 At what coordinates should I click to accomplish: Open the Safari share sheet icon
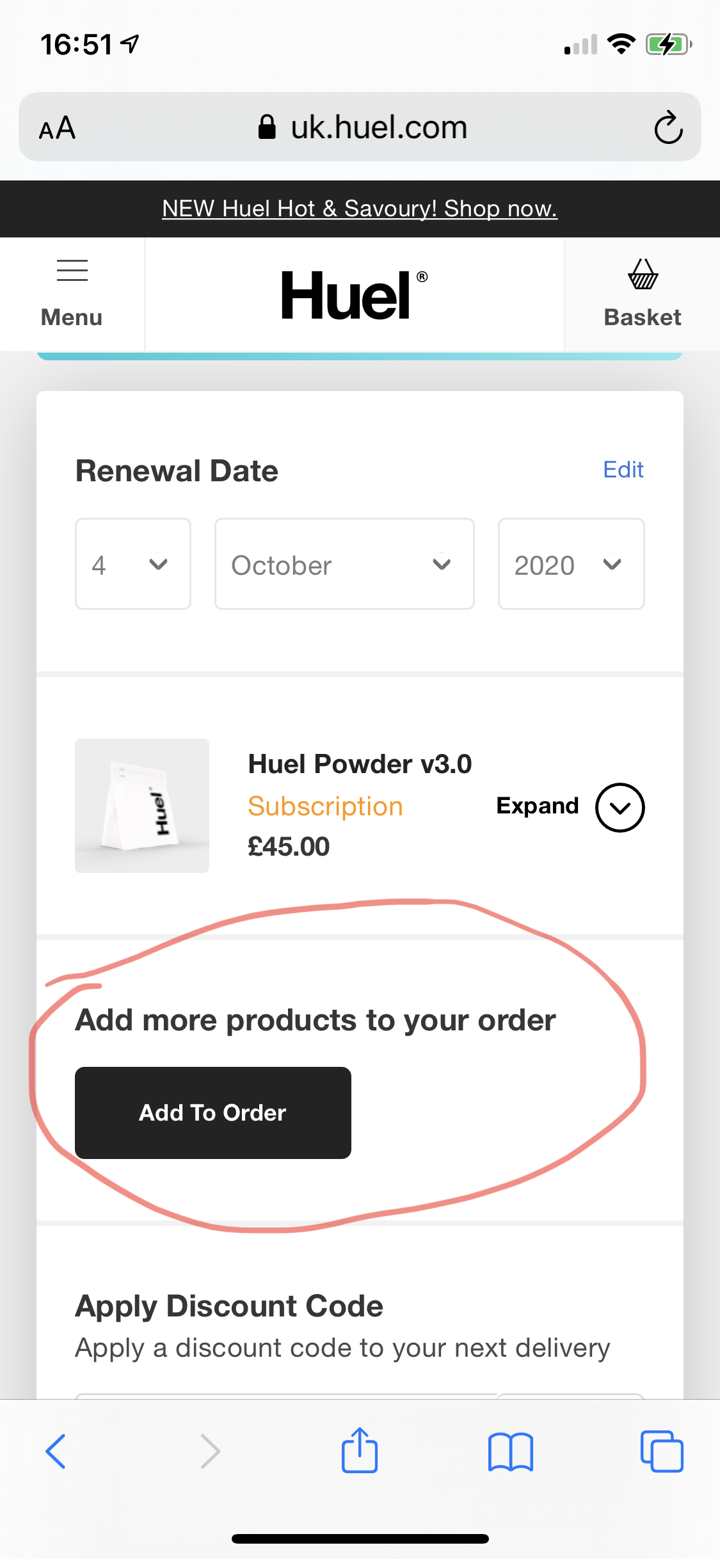click(x=360, y=1450)
